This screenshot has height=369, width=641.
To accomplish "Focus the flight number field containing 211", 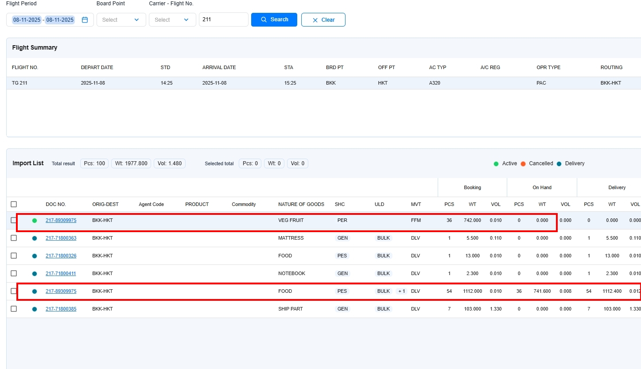I will (223, 20).
